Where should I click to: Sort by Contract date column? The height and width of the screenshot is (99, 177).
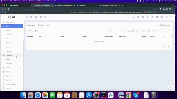(109, 37)
